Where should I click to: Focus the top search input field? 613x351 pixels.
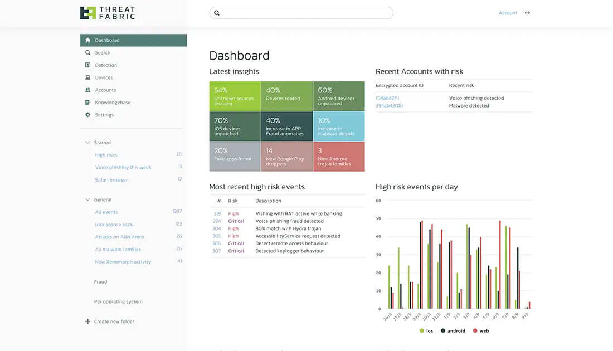click(x=301, y=13)
